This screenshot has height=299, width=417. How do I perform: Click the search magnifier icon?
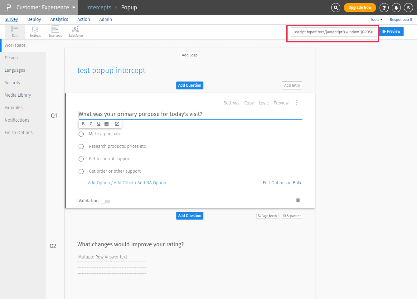point(336,7)
